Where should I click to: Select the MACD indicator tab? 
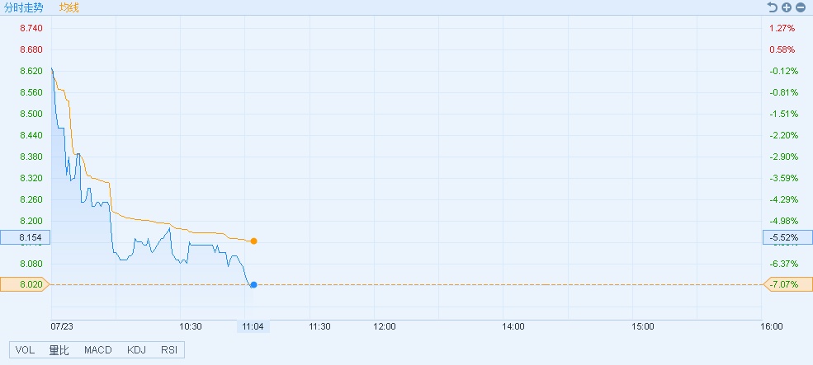97,350
